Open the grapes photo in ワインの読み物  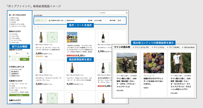click(x=154, y=63)
